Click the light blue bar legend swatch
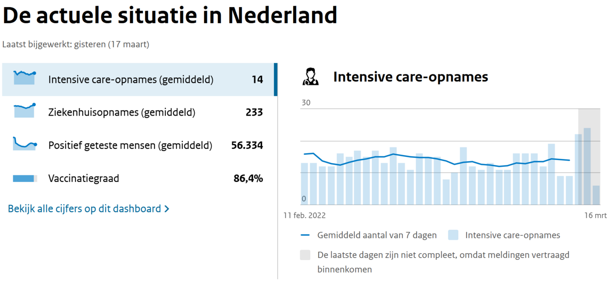 [453, 235]
